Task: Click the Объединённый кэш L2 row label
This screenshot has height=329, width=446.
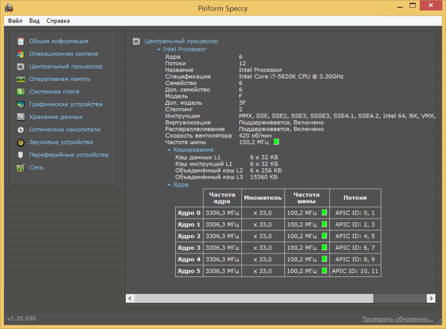Action: (209, 171)
